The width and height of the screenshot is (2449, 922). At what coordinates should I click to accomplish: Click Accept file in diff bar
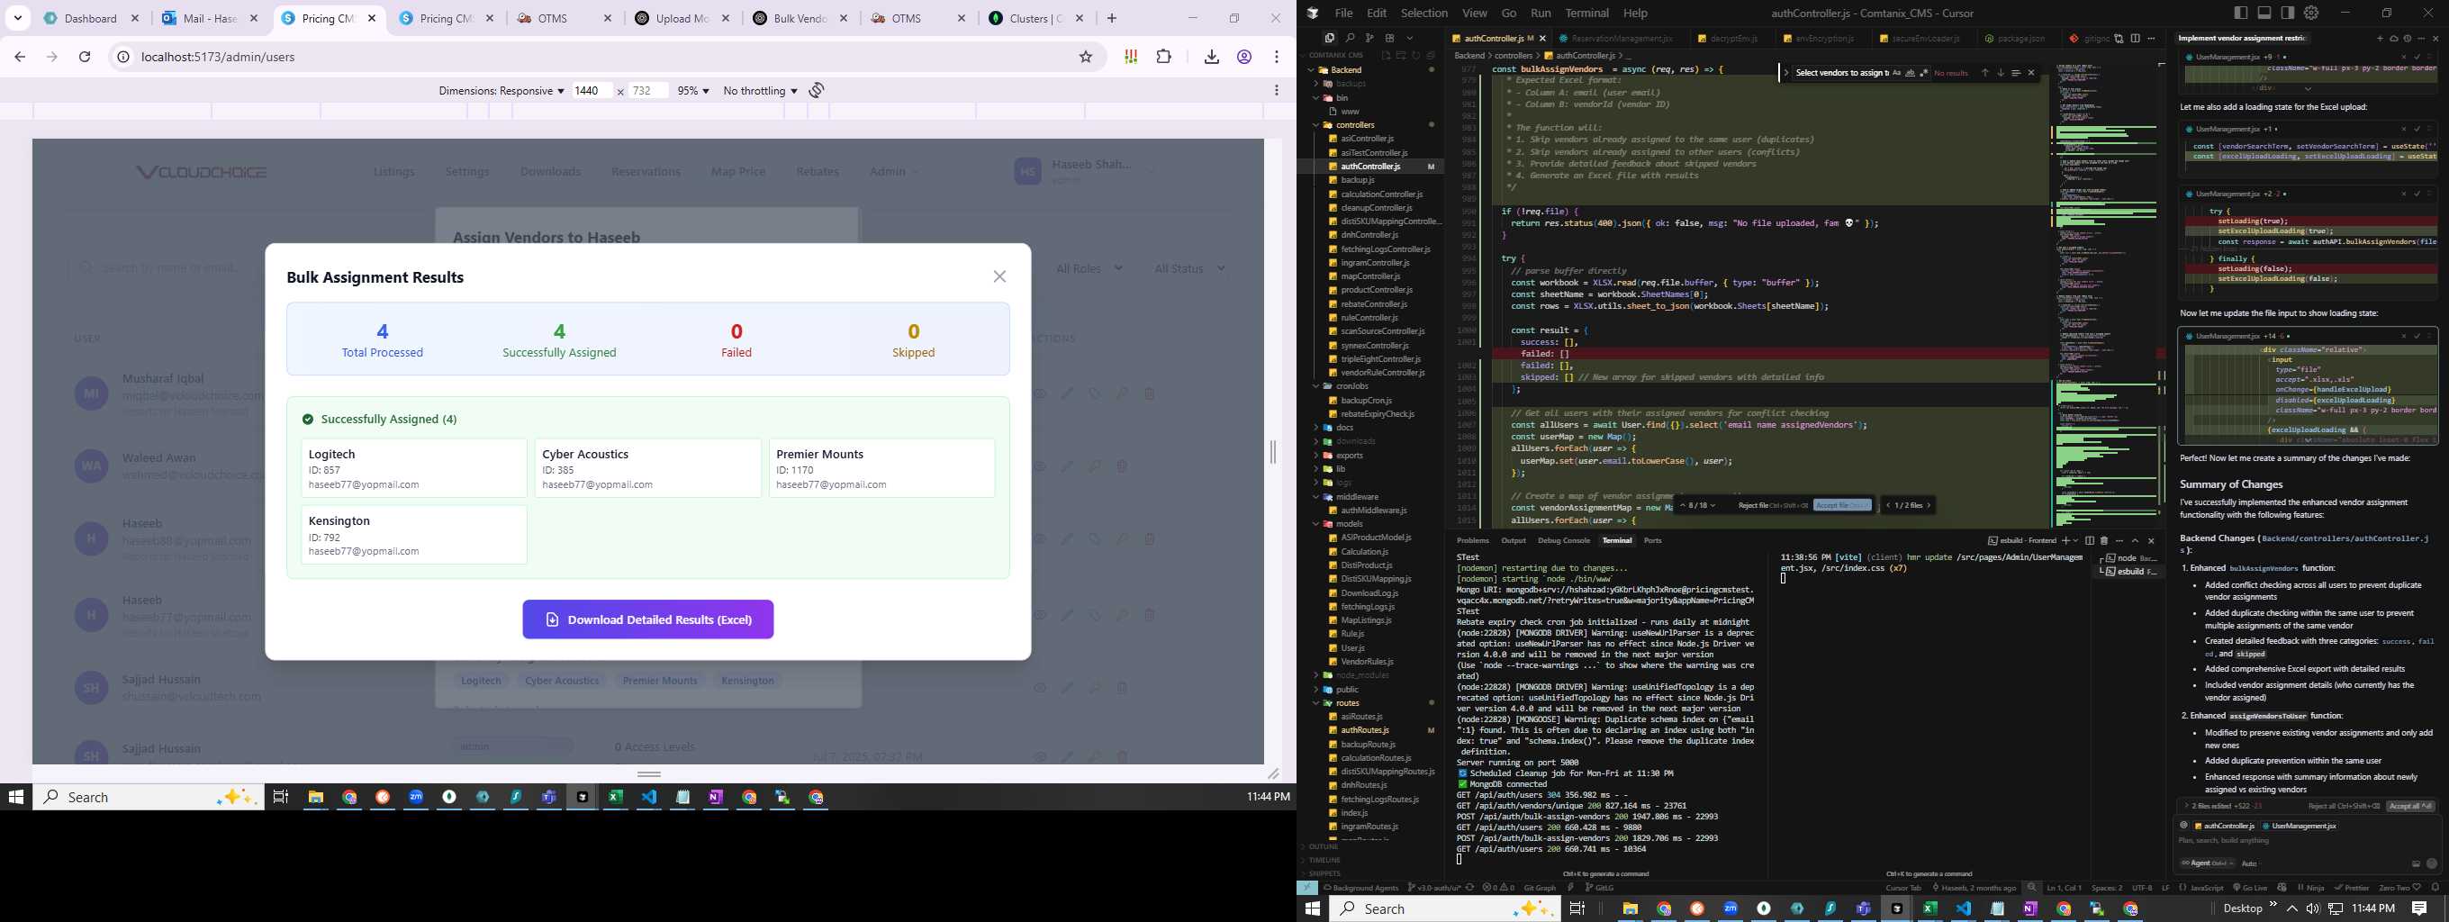1842,506
